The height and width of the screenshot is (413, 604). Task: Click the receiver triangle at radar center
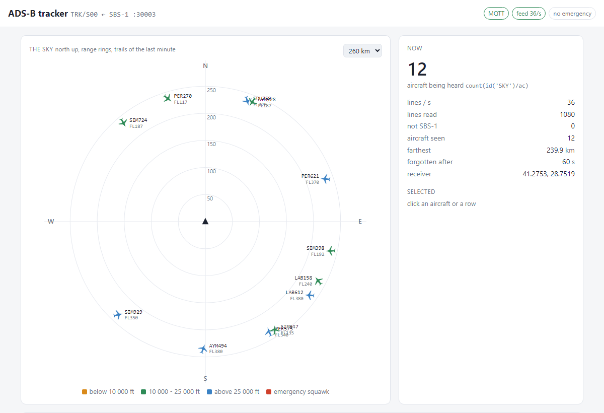point(205,221)
